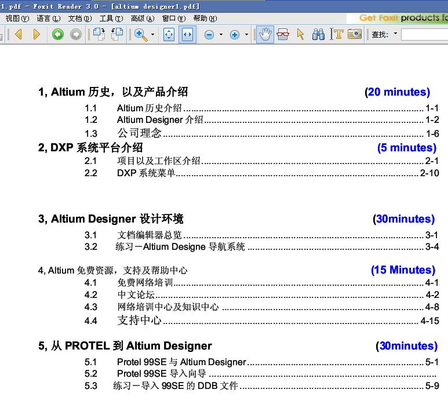Click heading '1, Altium 历史，以及产品介绍'
This screenshot has height=404, width=448.
(113, 92)
